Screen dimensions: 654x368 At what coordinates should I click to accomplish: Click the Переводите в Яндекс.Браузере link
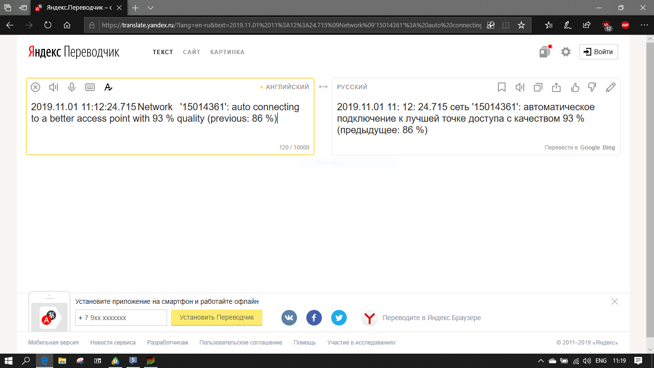(432, 318)
